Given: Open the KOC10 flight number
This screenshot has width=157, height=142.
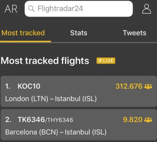Looking at the screenshot, I should [x=29, y=87].
